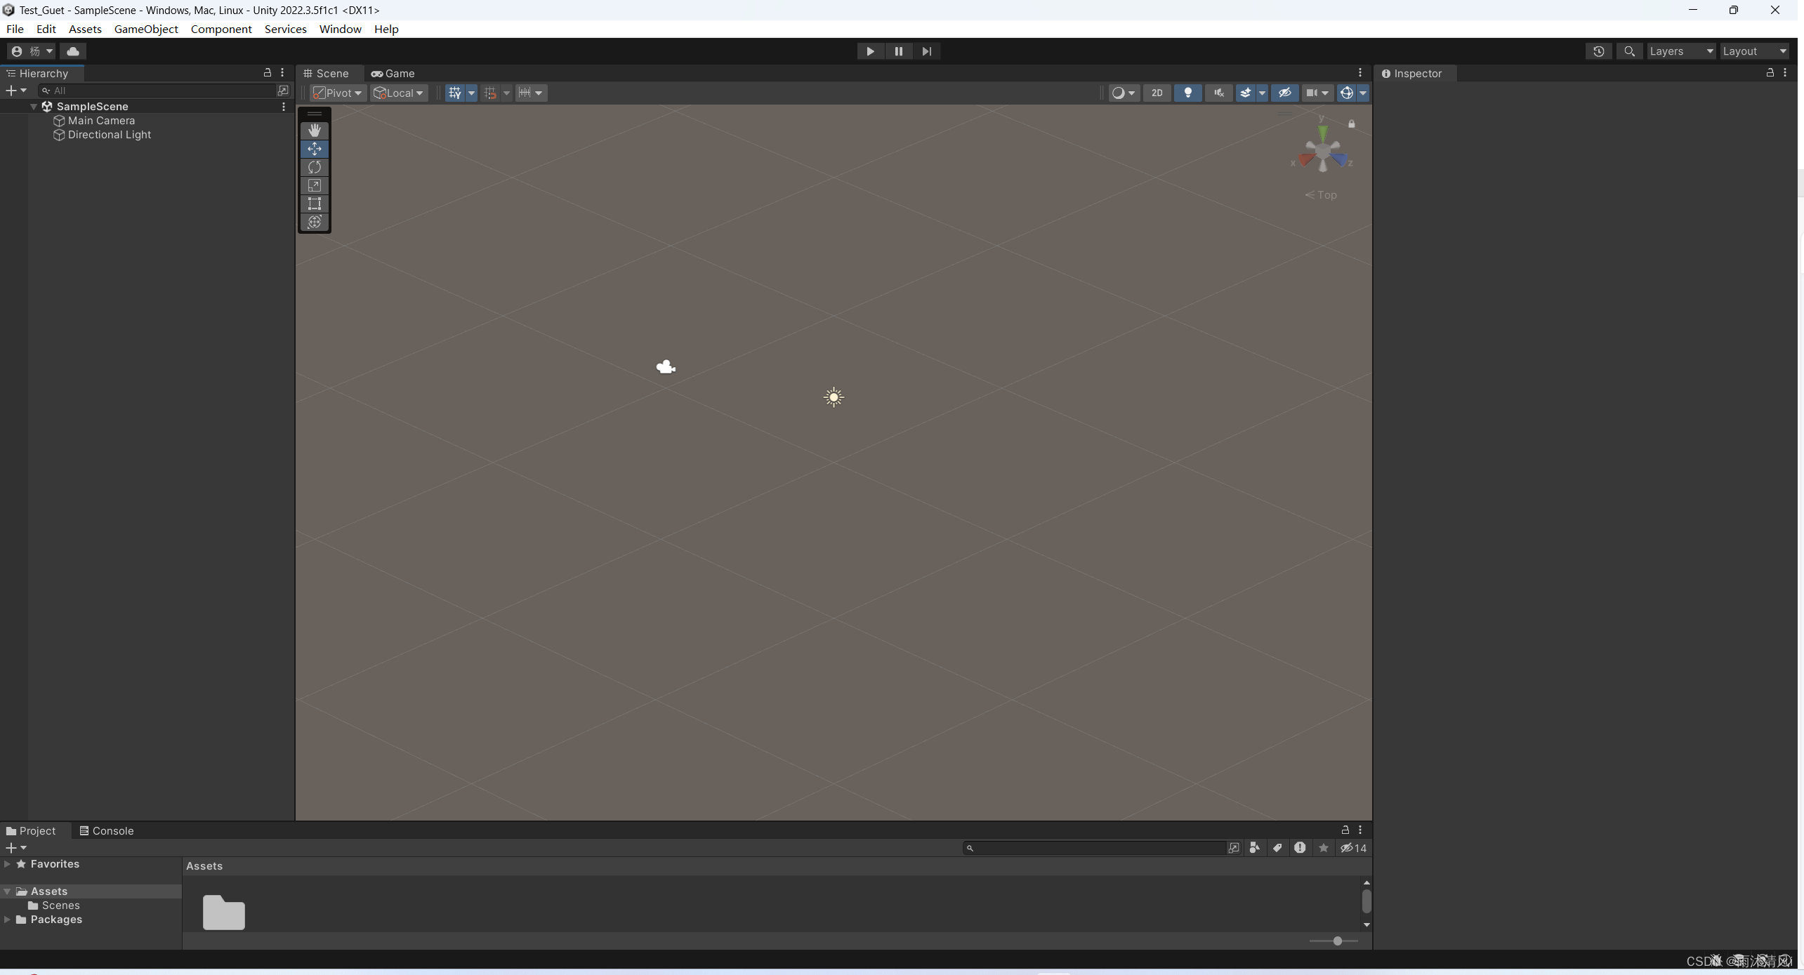Screen dimensions: 1804x975
Task: Switch to the Game tab
Action: (x=393, y=73)
